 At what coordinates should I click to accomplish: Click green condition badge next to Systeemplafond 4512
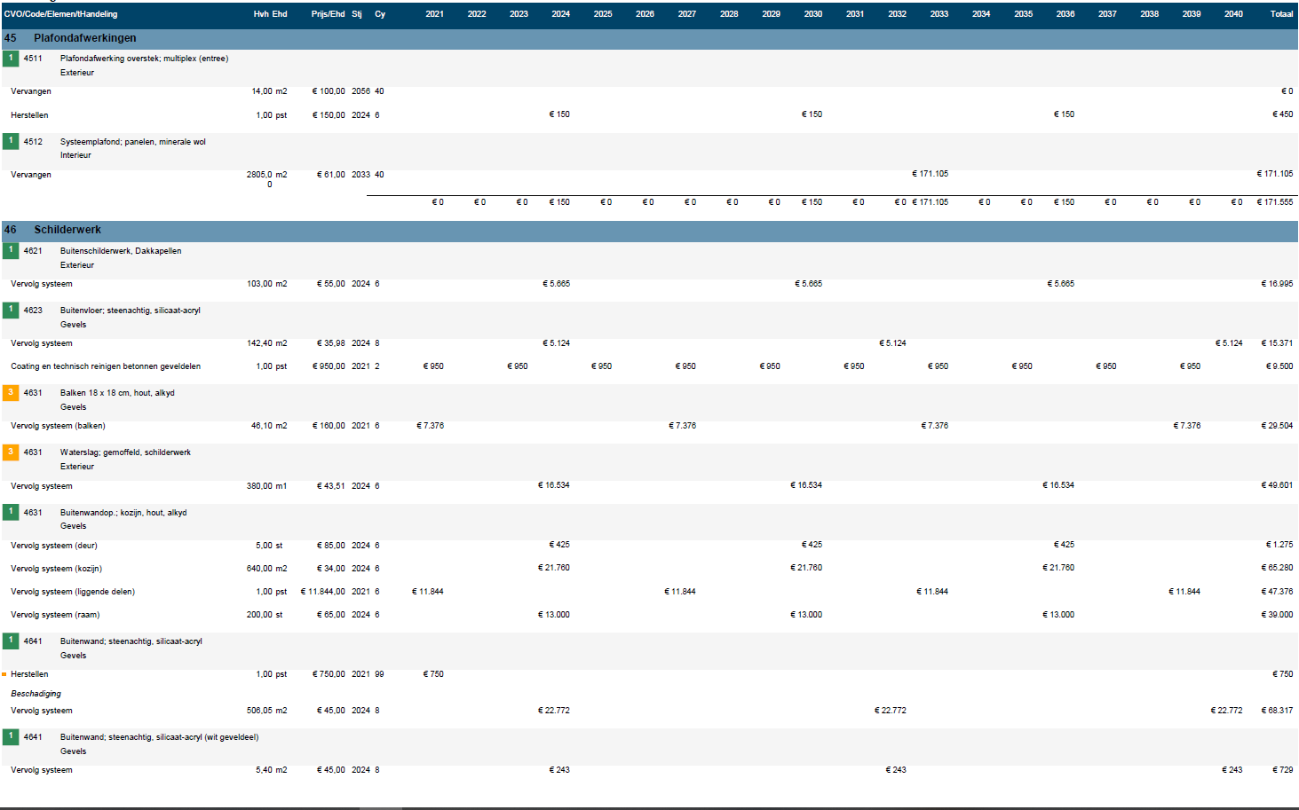pyautogui.click(x=11, y=141)
